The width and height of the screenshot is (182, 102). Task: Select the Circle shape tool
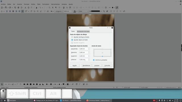coord(37,84)
